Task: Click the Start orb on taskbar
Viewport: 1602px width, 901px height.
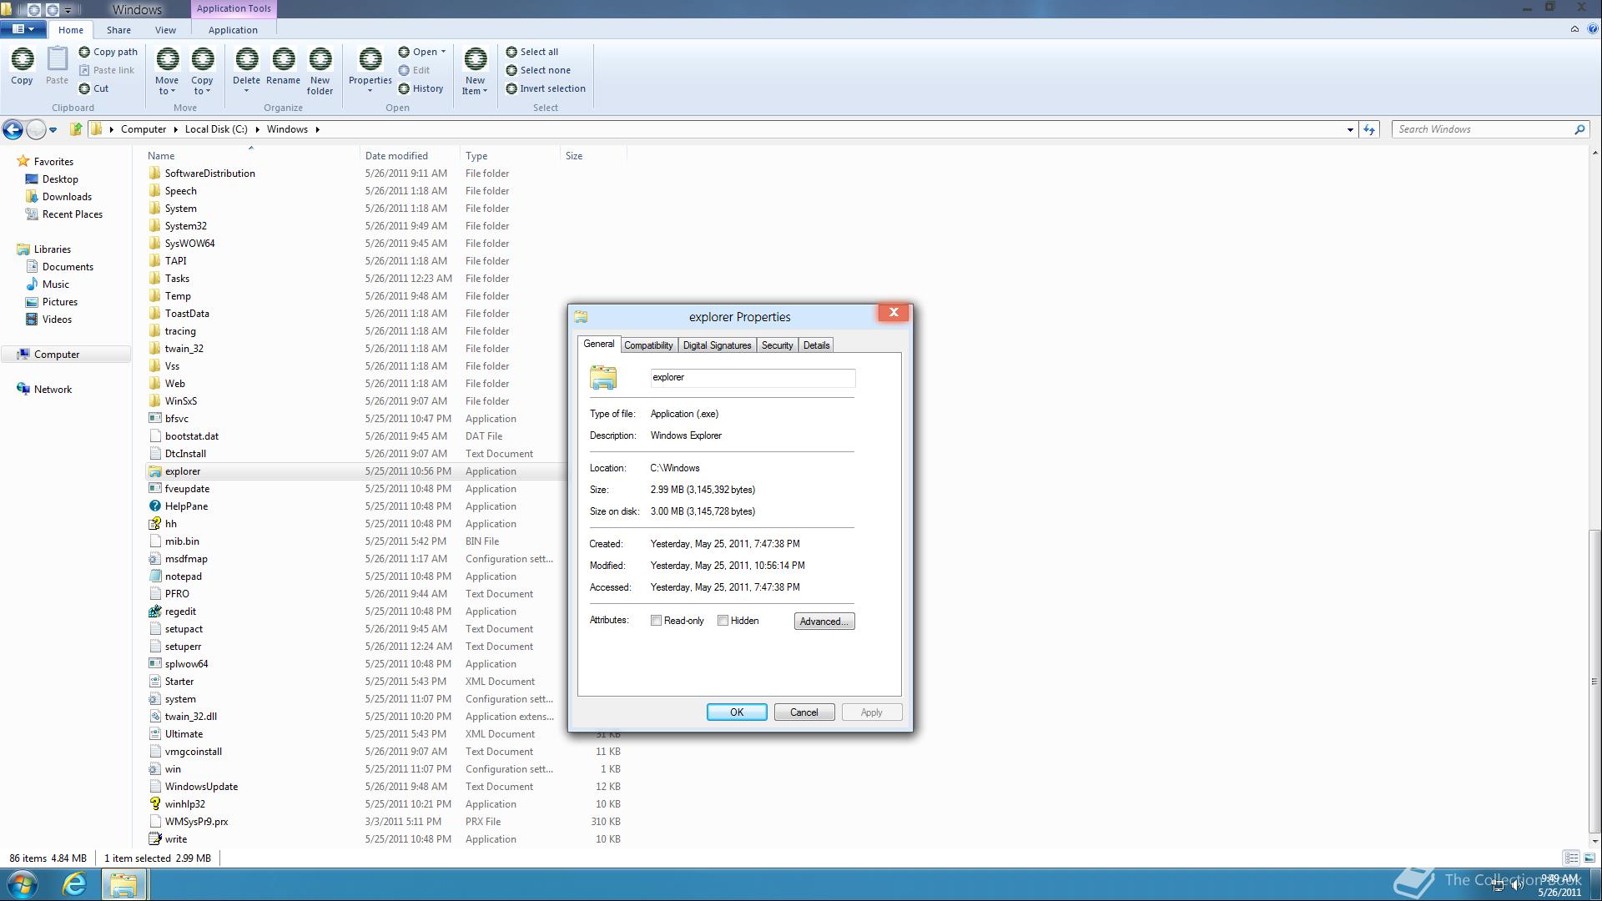Action: (23, 884)
